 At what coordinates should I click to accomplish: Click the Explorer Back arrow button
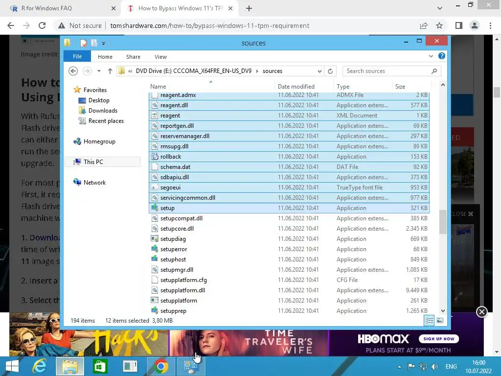73,71
